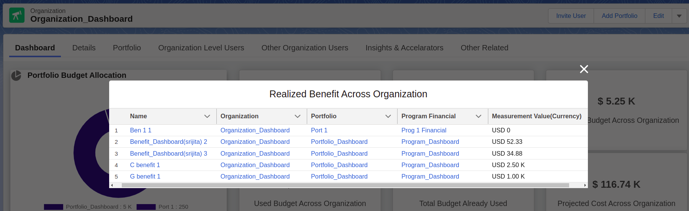Go to Organization Level Users tab
The height and width of the screenshot is (211, 689).
coord(201,48)
